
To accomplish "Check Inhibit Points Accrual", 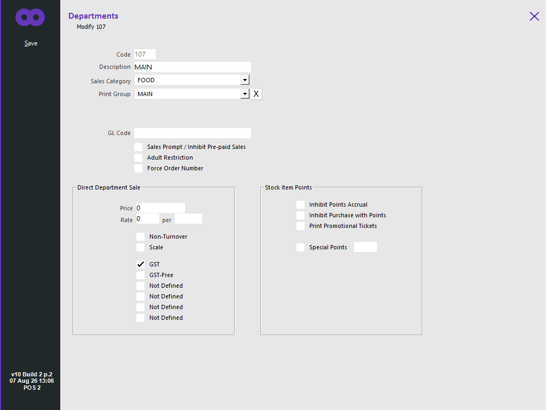I will point(300,204).
